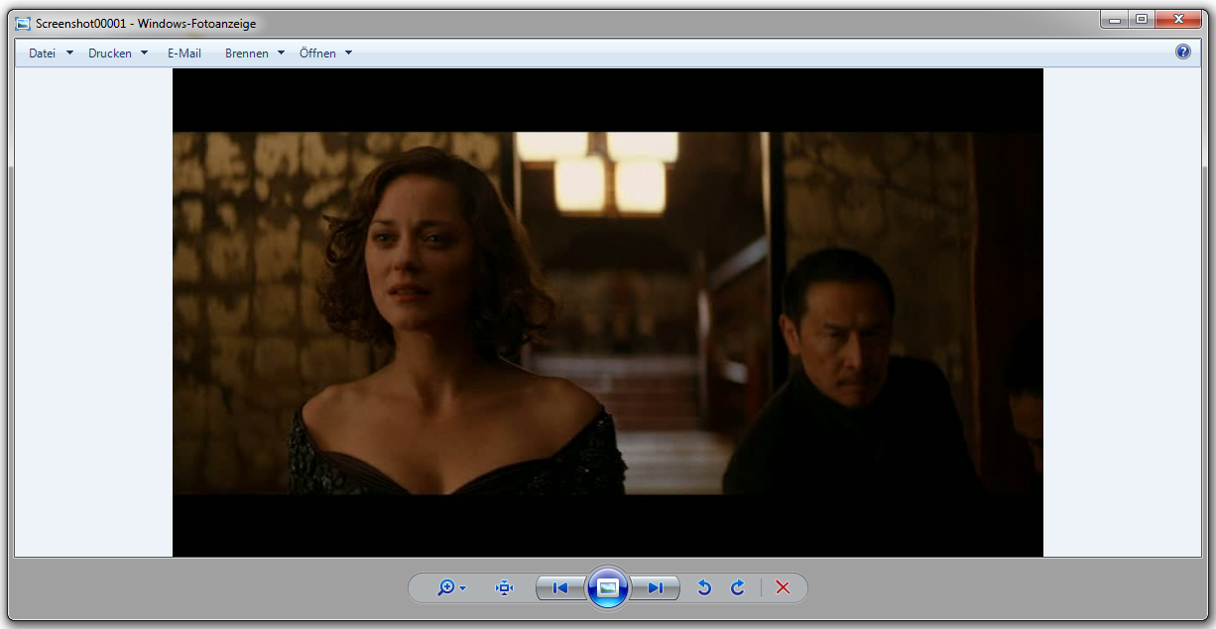The image size is (1216, 629).
Task: Maximize the Fotoanzeige window
Action: click(x=1142, y=19)
